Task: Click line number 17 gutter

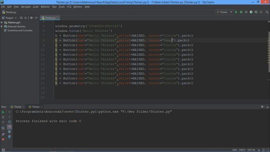Action: pos(43,83)
